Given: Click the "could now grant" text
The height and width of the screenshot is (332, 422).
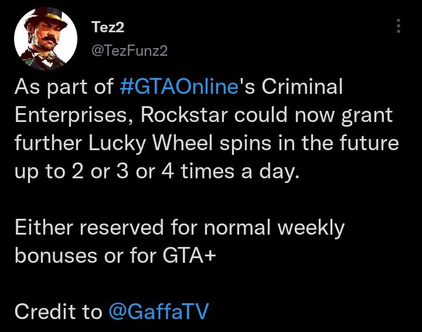Looking at the screenshot, I should point(322,114).
